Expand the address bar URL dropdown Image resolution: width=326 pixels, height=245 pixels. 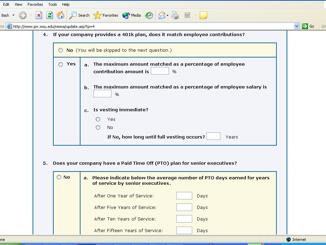coord(297,26)
